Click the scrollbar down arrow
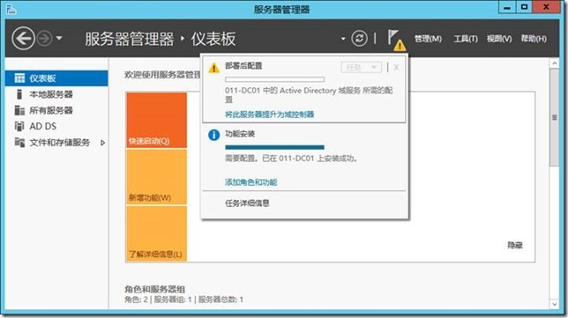Viewport: 568px width, 318px height. click(x=554, y=304)
